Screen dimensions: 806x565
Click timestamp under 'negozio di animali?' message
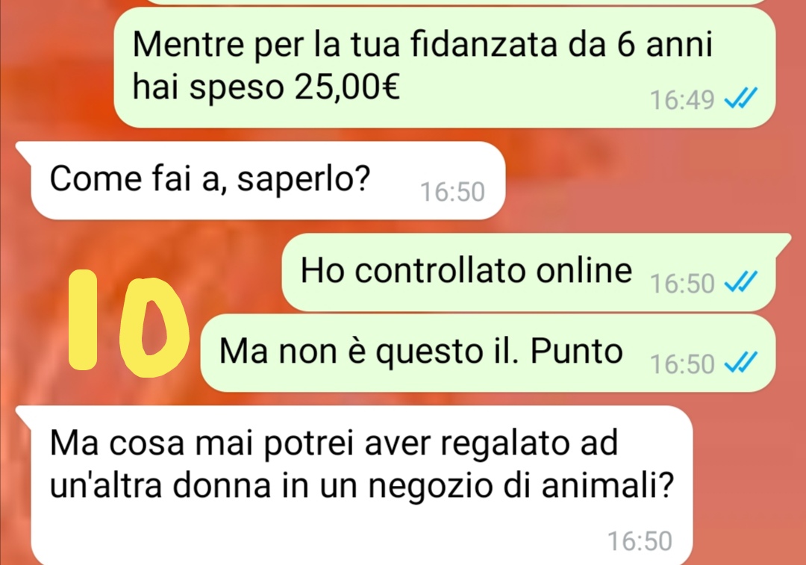click(640, 541)
